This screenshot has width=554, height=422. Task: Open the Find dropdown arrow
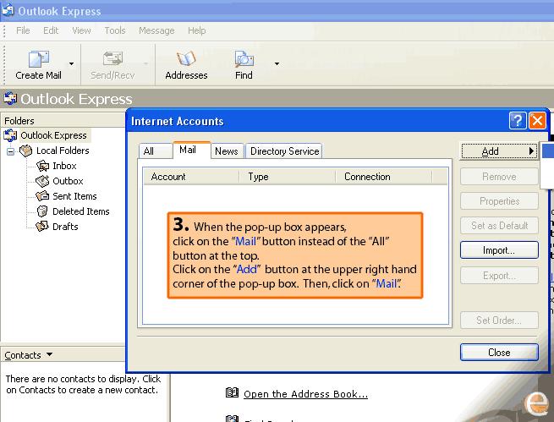(x=277, y=63)
